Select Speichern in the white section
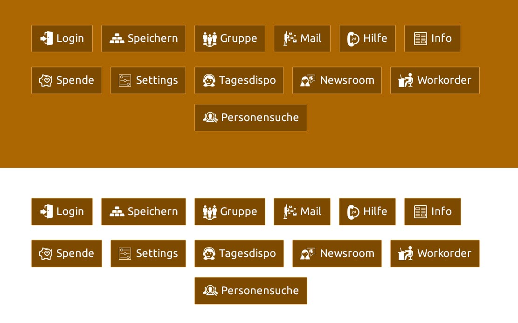The width and height of the screenshot is (518, 323). 144,211
